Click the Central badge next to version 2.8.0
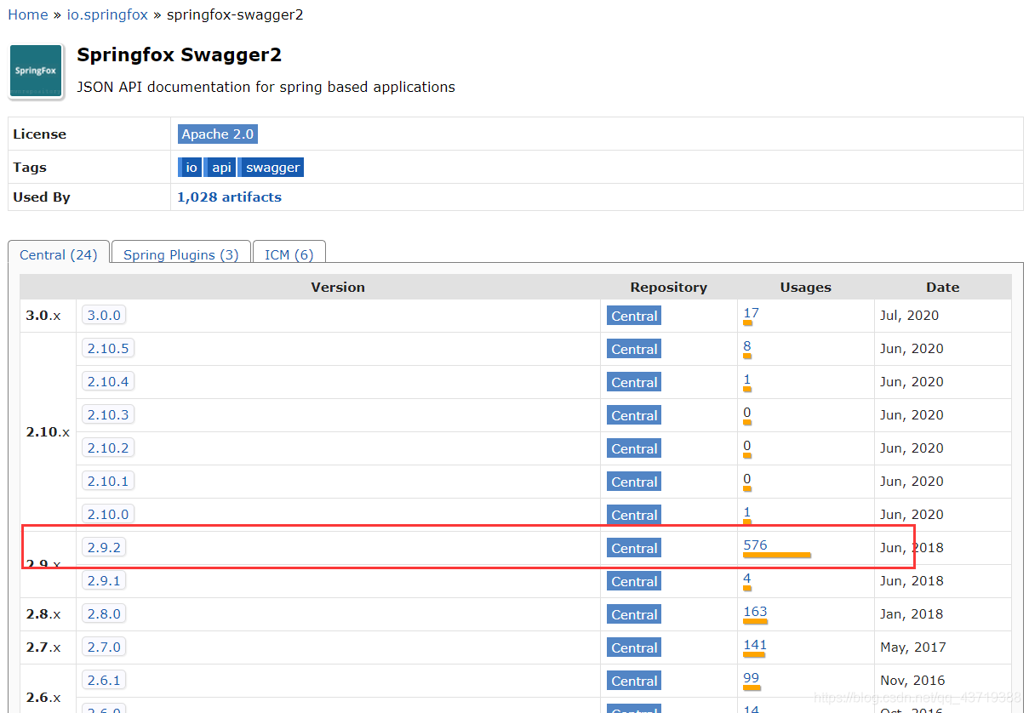 pyautogui.click(x=633, y=613)
